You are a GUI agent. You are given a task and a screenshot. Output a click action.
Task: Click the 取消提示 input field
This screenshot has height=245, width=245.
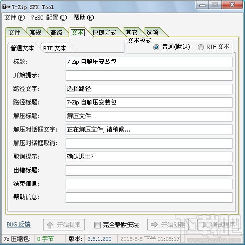pos(149,157)
